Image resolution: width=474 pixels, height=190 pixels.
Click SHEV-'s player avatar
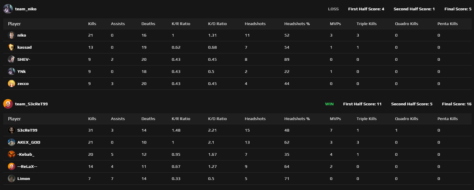point(11,60)
